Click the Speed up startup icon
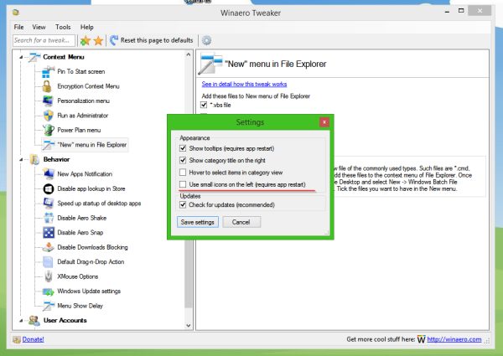Image resolution: width=503 pixels, height=356 pixels. pos(49,204)
